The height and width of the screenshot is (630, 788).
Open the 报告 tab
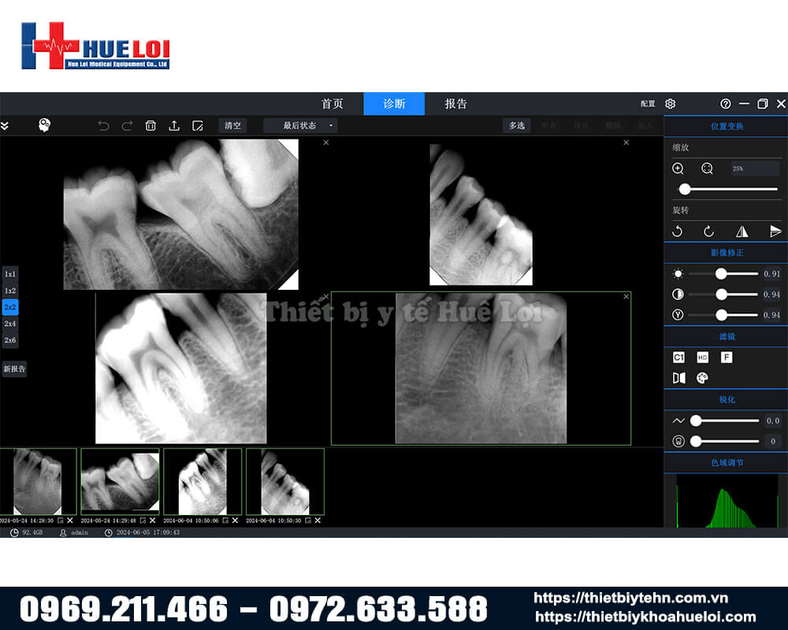[455, 104]
